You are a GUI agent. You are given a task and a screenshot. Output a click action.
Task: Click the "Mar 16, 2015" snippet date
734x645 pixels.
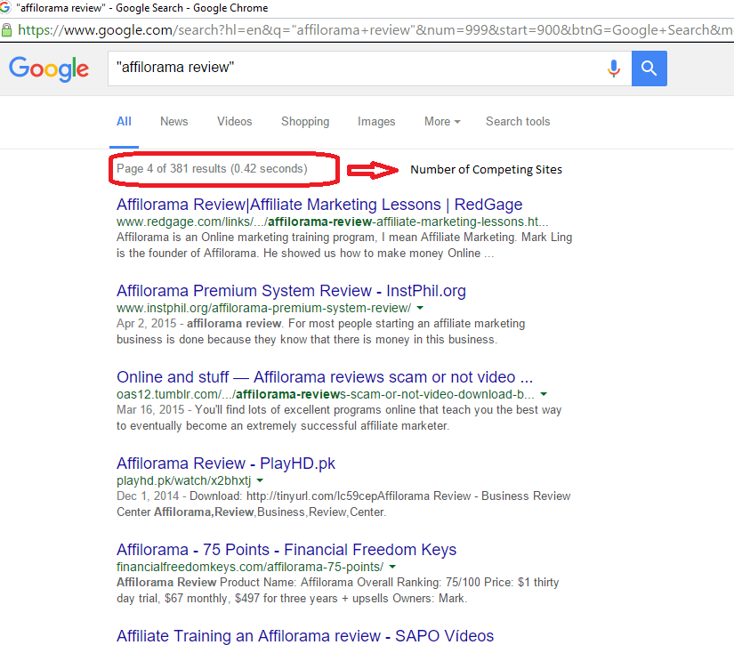(150, 410)
